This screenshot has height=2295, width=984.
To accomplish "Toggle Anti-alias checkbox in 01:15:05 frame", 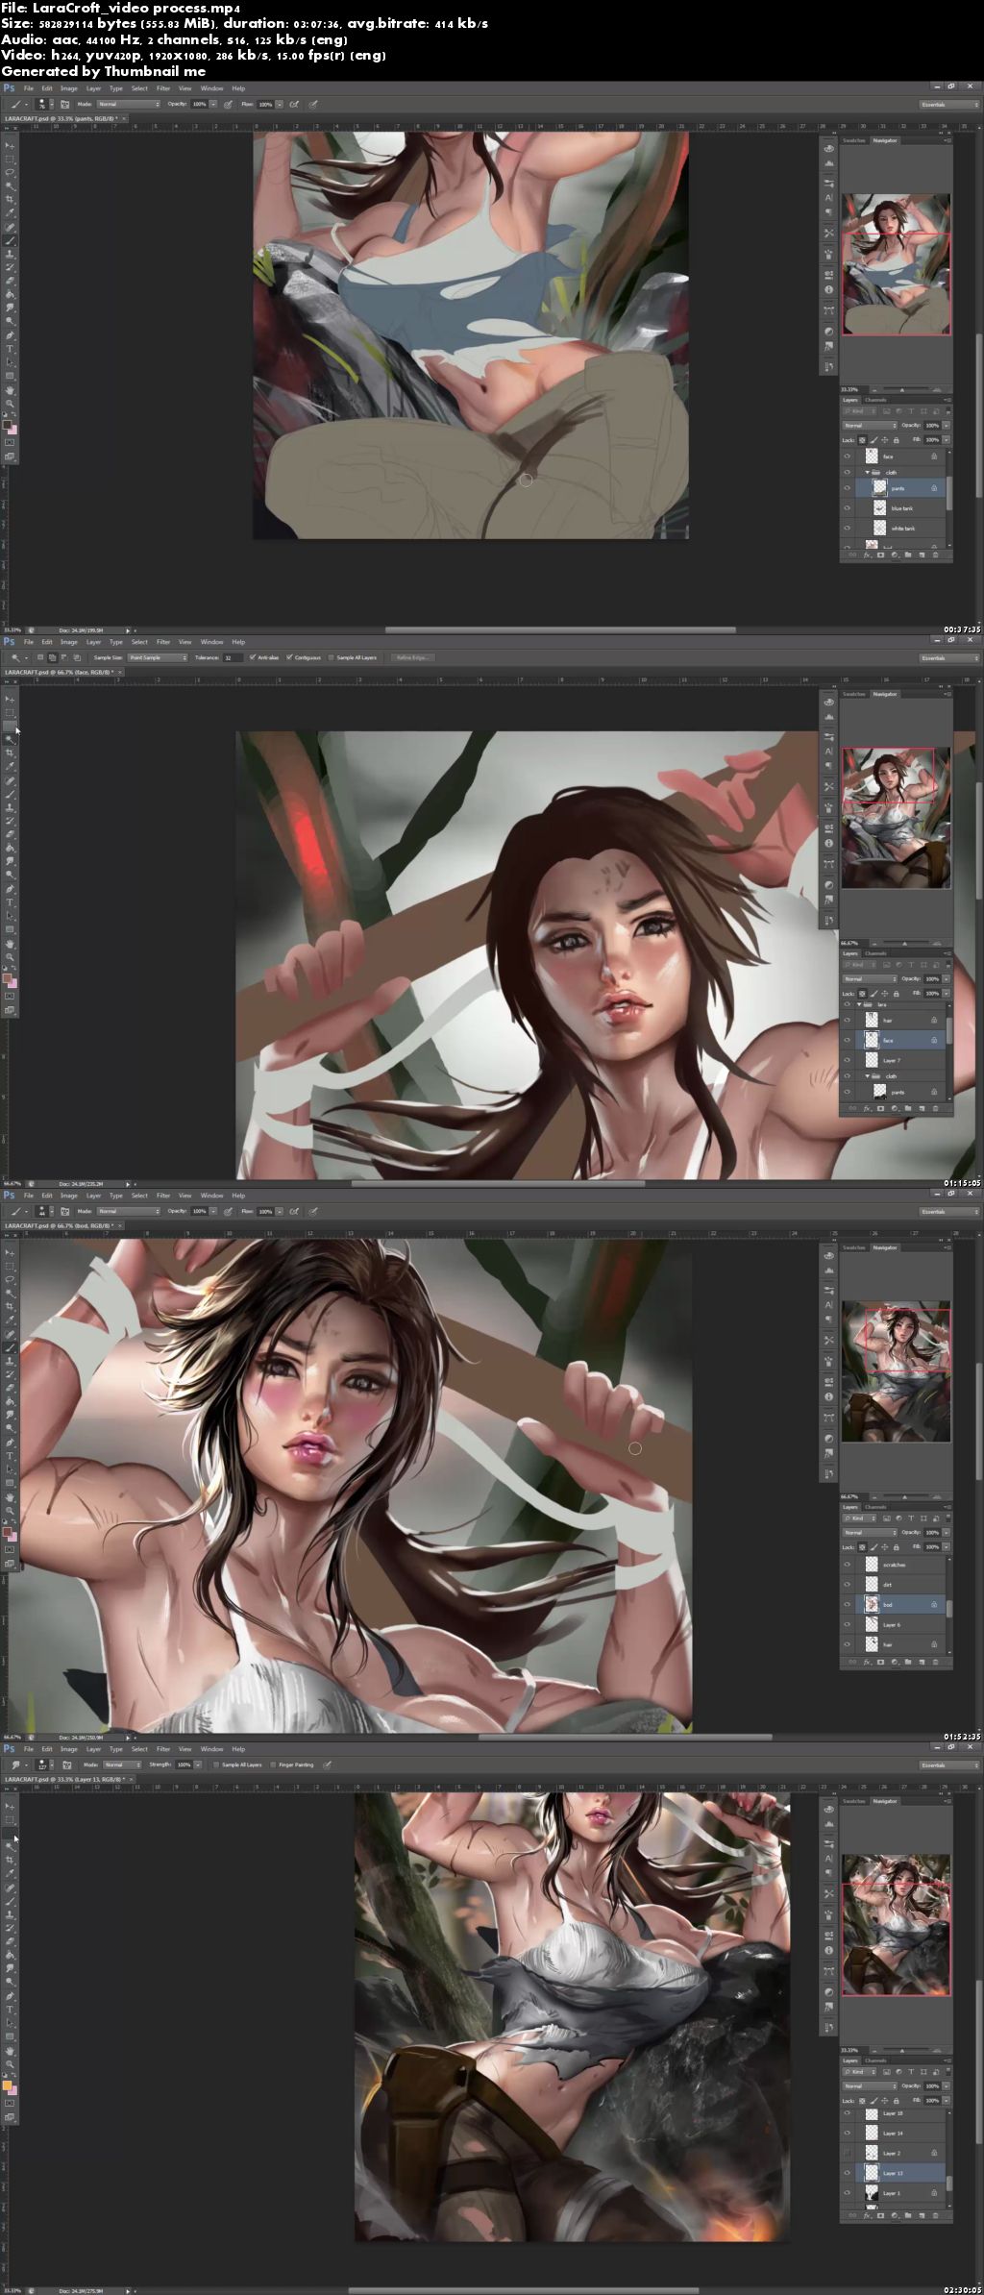I will click(x=252, y=657).
